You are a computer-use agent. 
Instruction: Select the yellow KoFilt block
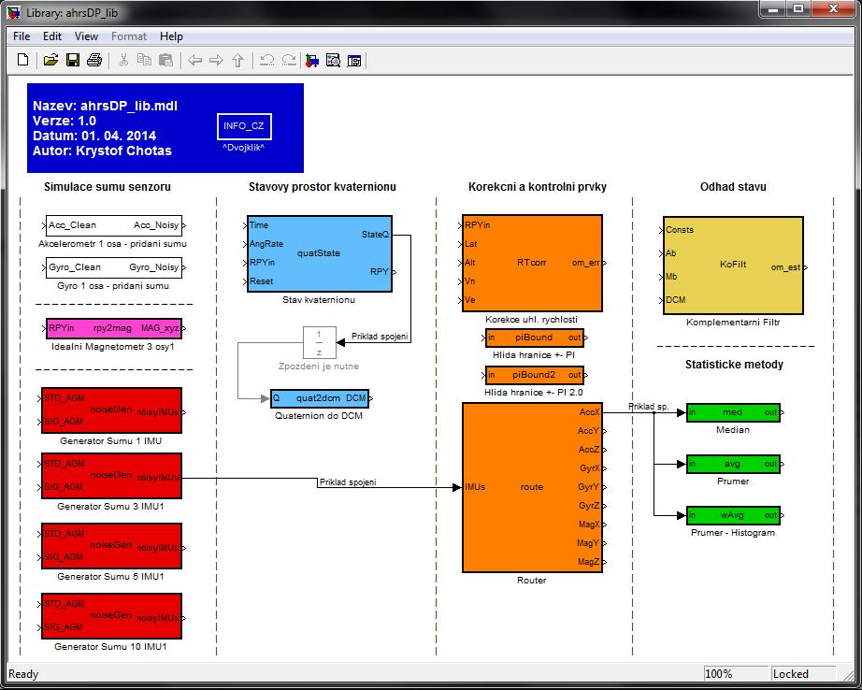click(x=733, y=265)
